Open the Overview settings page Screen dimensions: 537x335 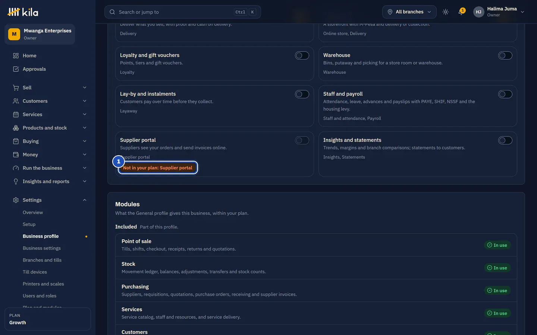(33, 213)
